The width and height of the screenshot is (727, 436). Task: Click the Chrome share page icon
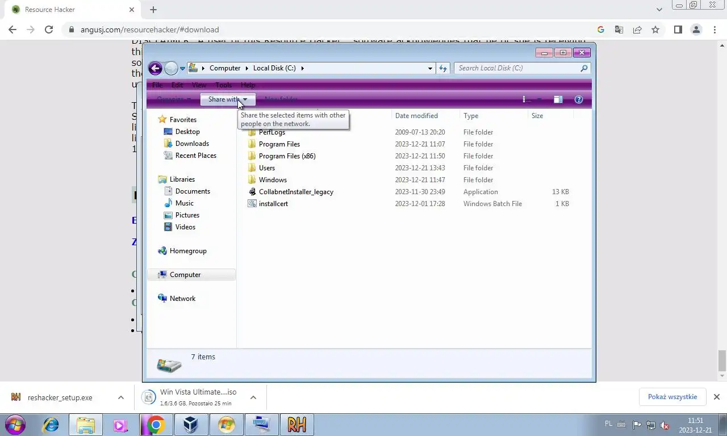(x=637, y=30)
